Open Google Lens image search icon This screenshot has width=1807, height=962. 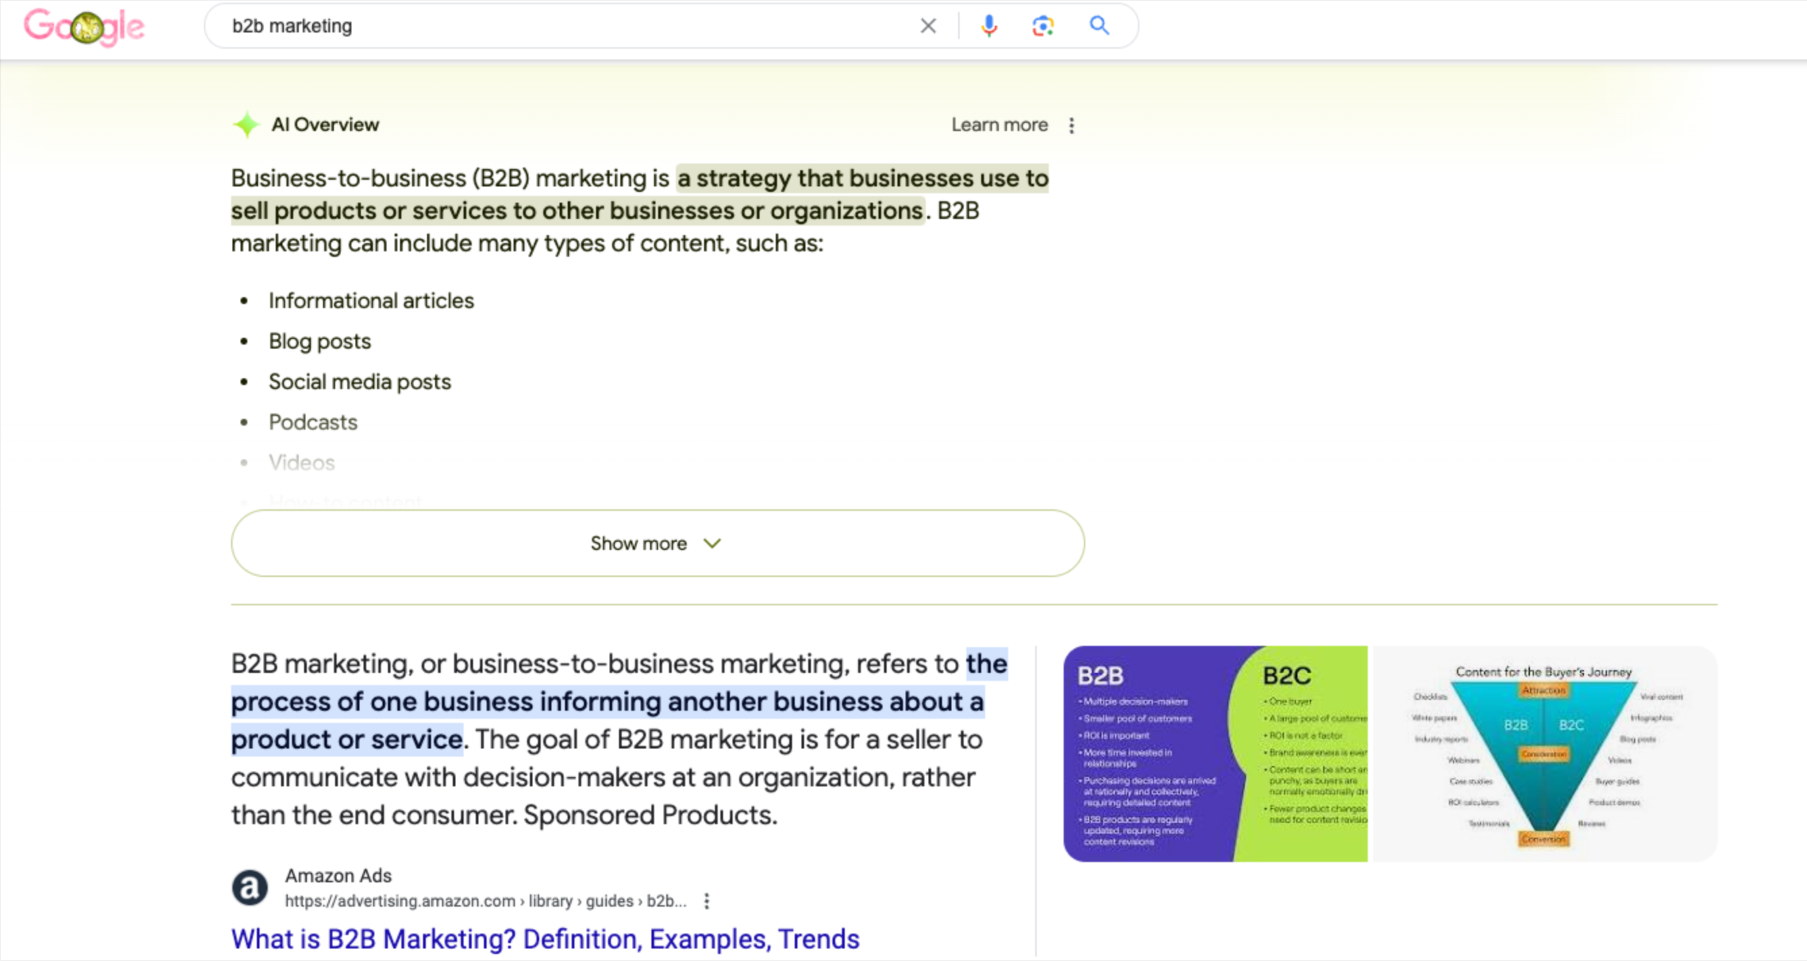(1043, 26)
